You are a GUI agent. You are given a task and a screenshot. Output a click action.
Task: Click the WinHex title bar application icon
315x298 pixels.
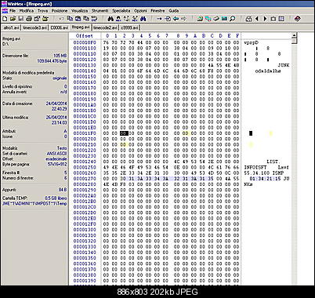pyautogui.click(x=4, y=4)
